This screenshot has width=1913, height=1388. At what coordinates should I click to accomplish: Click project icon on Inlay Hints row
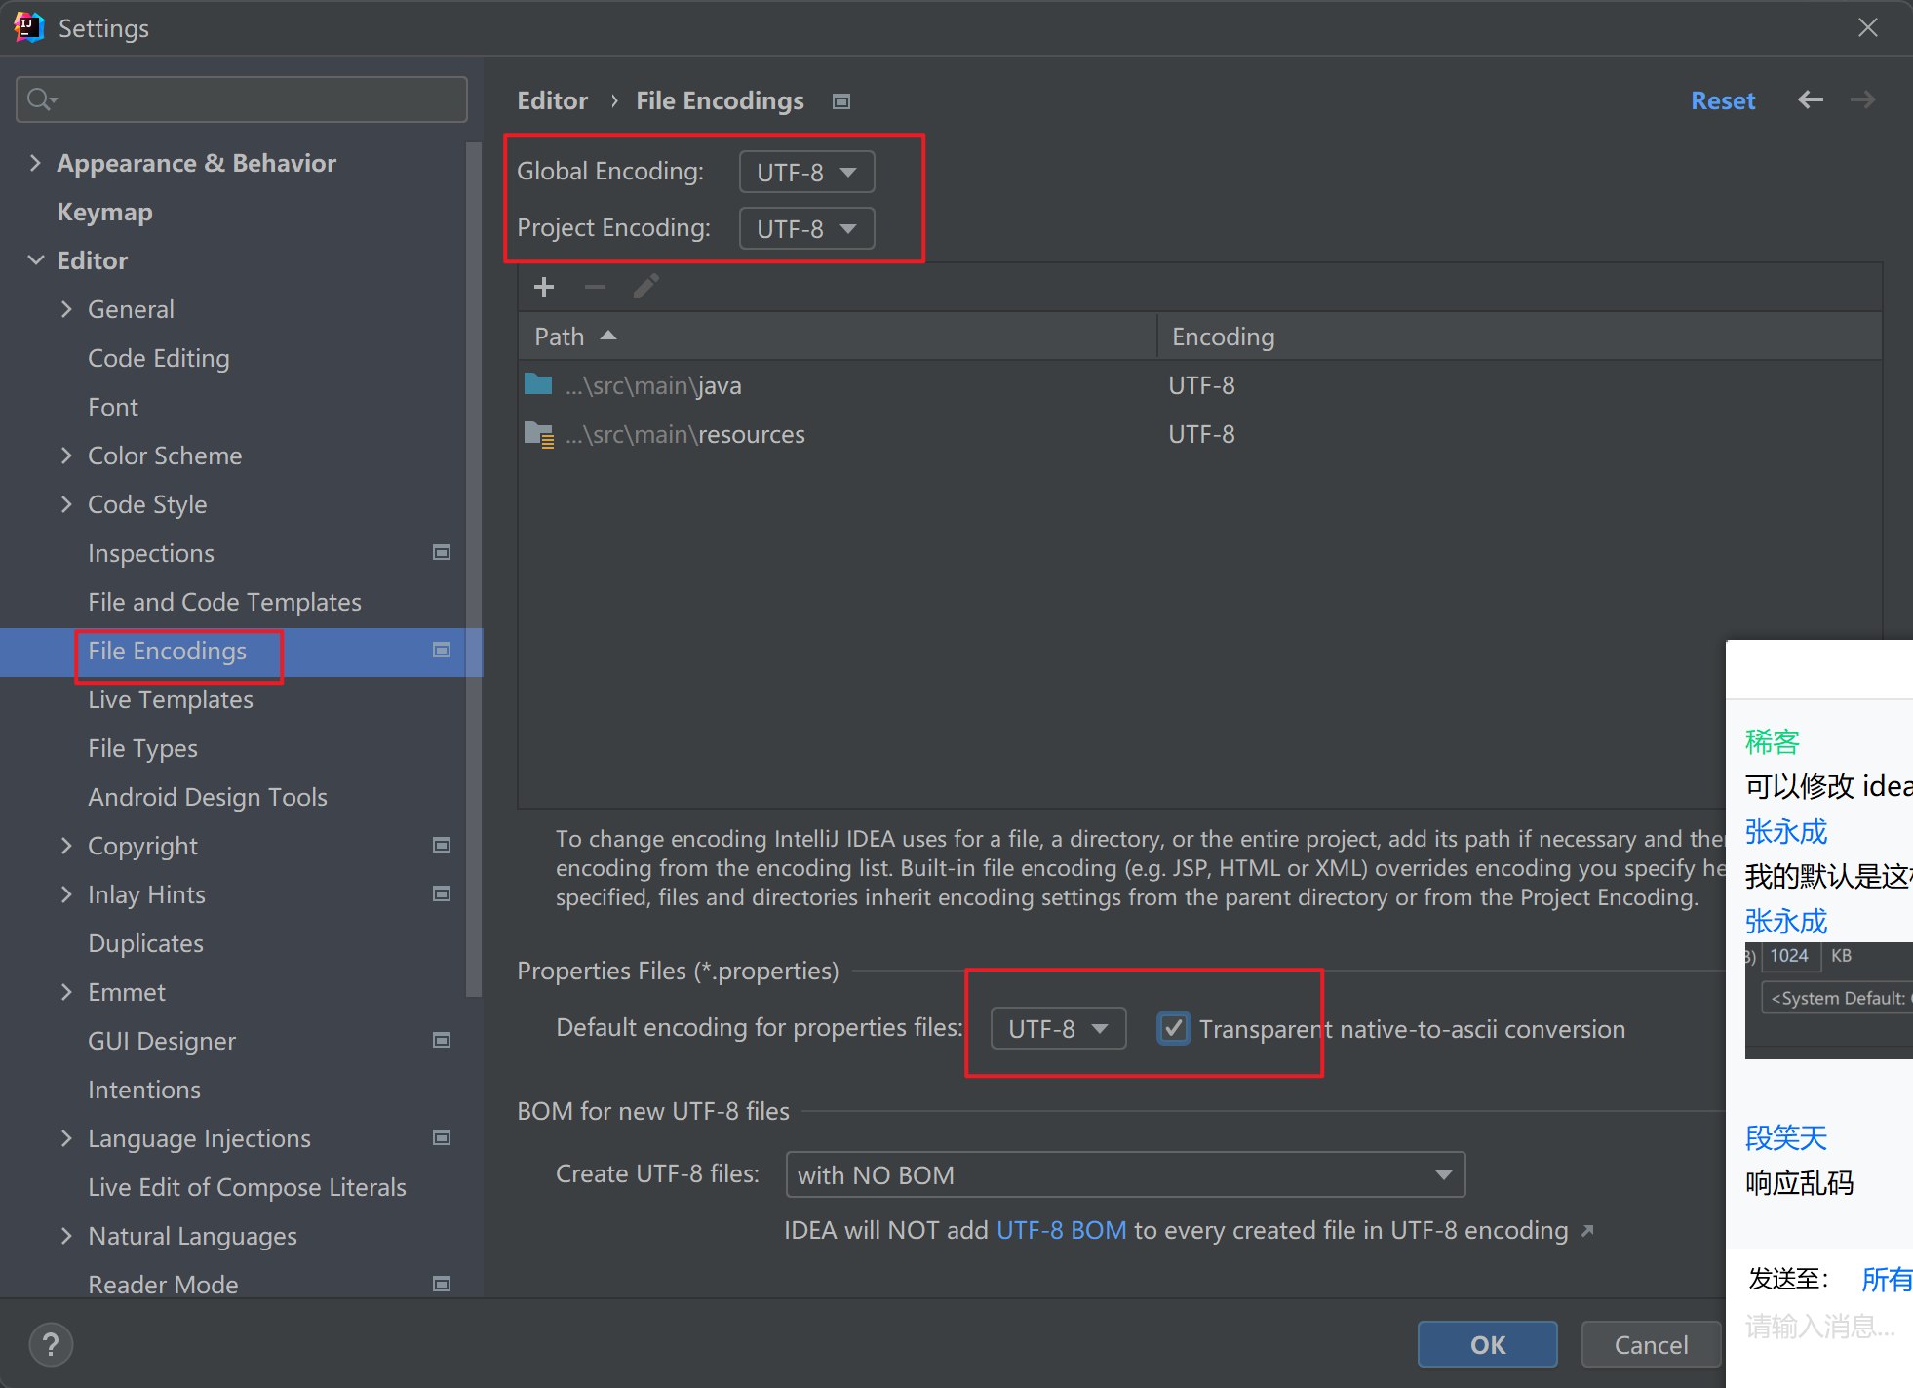[x=442, y=893]
